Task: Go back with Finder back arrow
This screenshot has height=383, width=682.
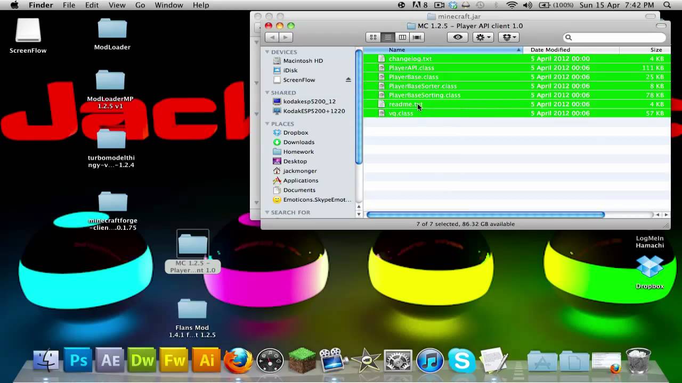Action: pyautogui.click(x=272, y=37)
